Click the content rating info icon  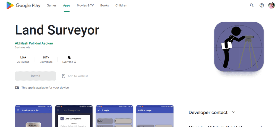pyautogui.click(x=75, y=62)
